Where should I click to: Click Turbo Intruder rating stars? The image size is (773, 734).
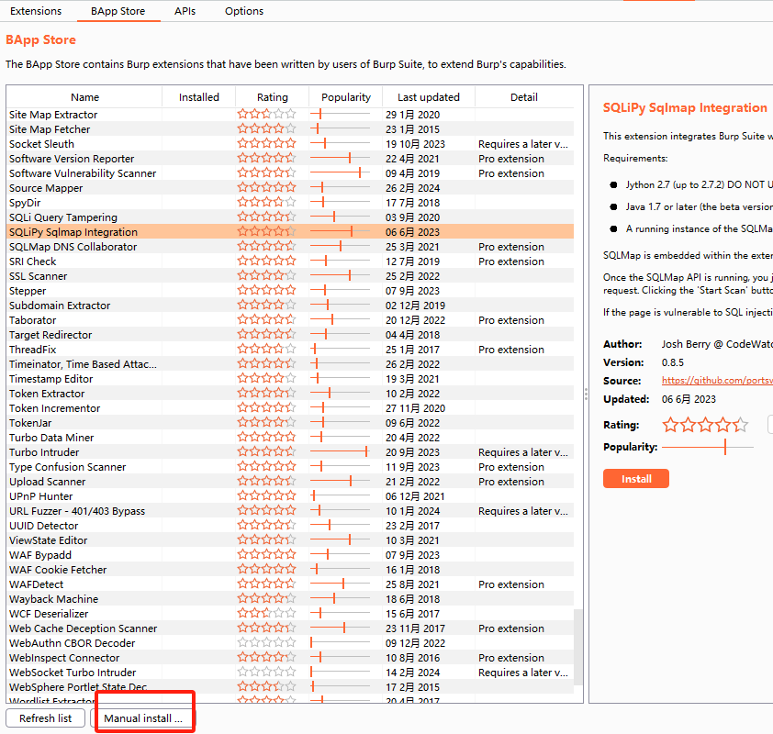coord(266,451)
